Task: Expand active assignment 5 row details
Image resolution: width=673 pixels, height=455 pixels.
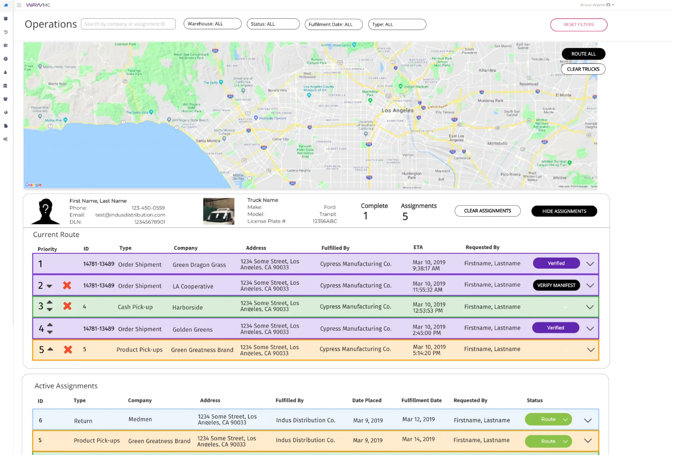Action: (x=588, y=441)
